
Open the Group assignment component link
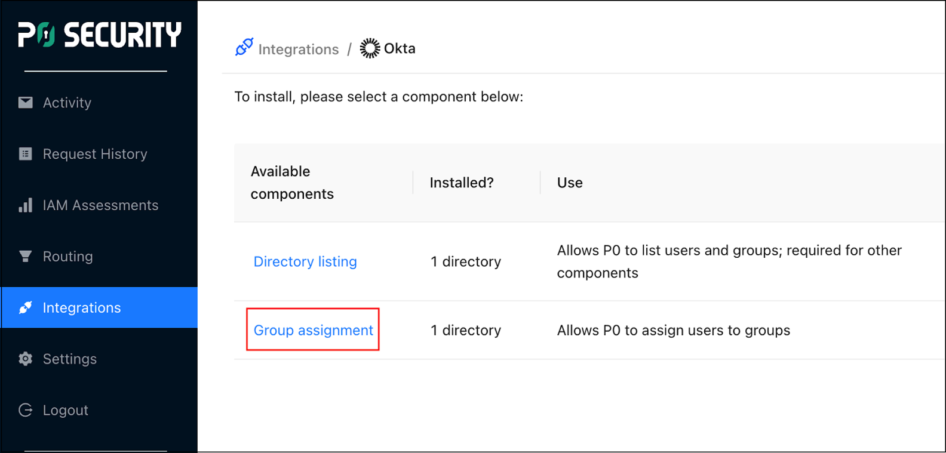(313, 330)
